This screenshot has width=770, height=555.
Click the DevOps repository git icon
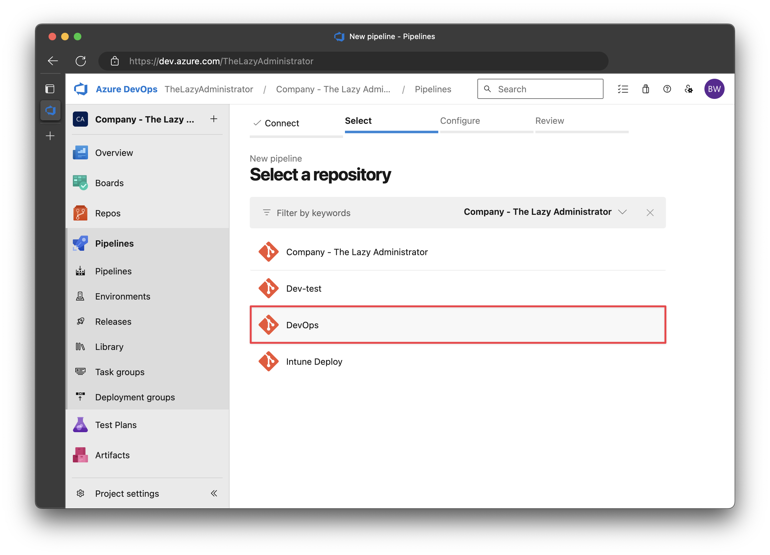coord(268,325)
